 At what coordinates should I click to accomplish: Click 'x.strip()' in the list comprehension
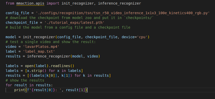pyautogui.click(x=37, y=71)
